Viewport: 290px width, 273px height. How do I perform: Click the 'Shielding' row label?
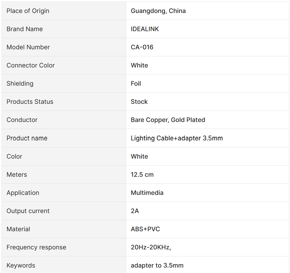20,84
